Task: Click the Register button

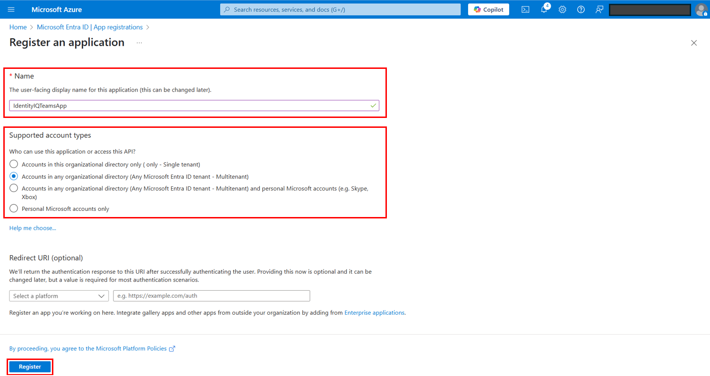Action: (x=30, y=367)
